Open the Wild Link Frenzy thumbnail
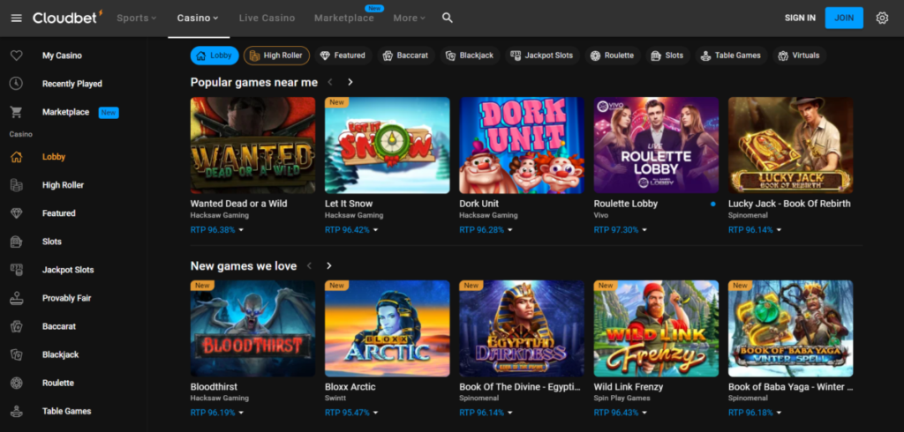The width and height of the screenshot is (904, 432). point(656,328)
